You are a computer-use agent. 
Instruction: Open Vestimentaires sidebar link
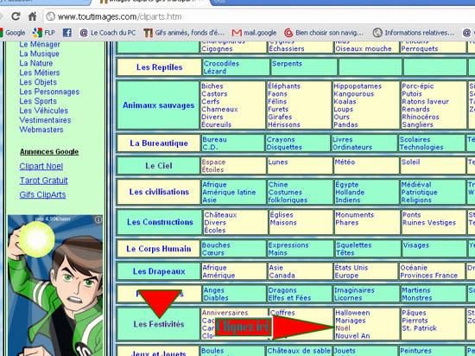pyautogui.click(x=45, y=120)
